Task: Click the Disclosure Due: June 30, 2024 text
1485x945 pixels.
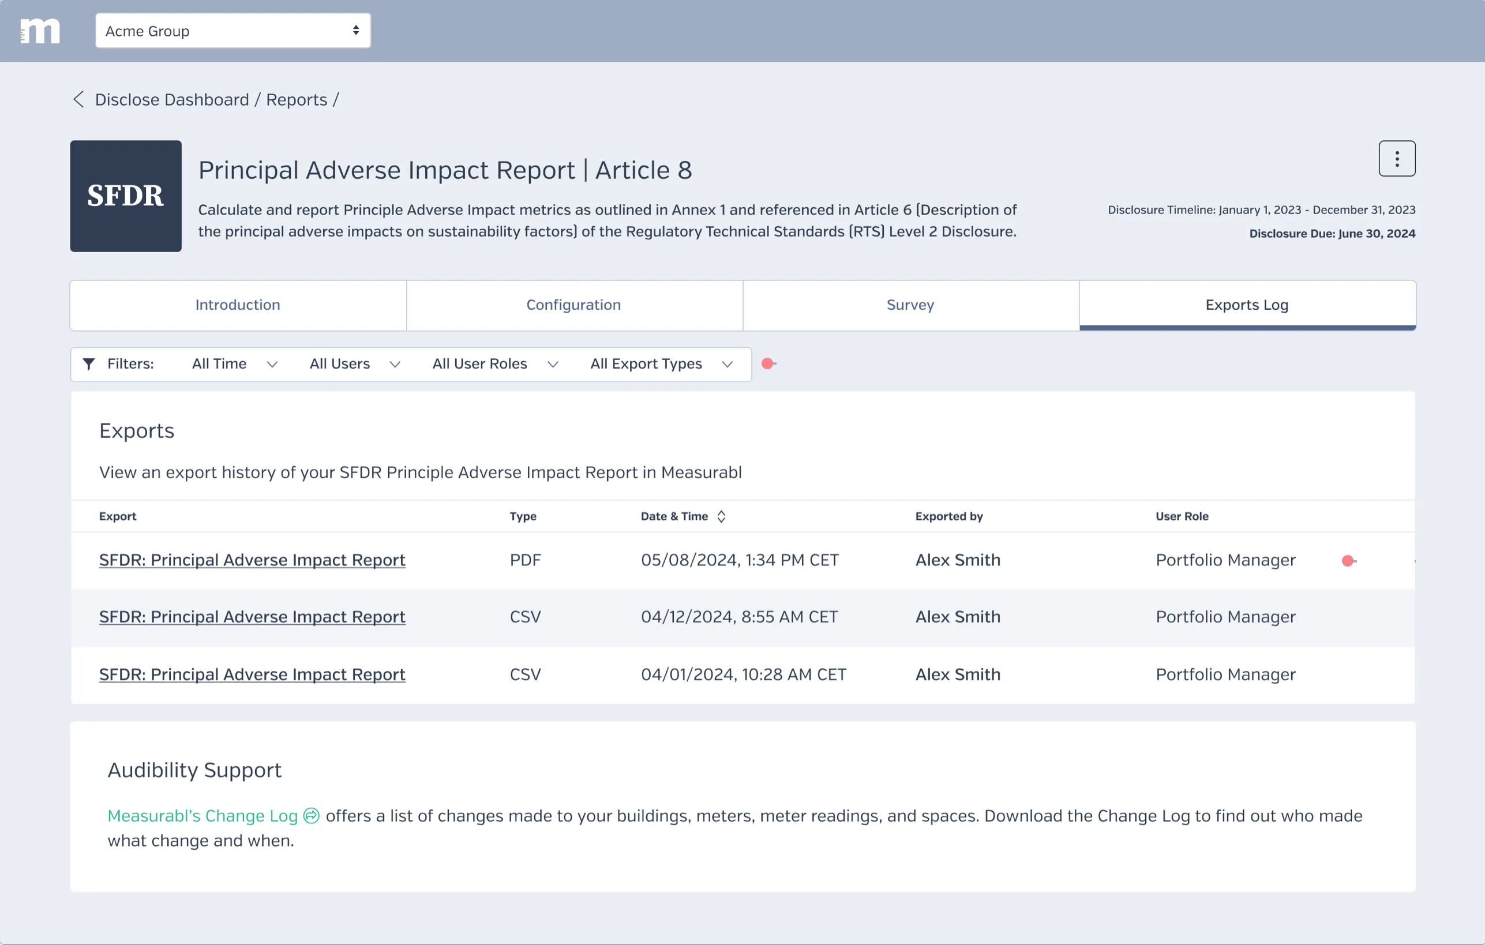Action: point(1332,233)
